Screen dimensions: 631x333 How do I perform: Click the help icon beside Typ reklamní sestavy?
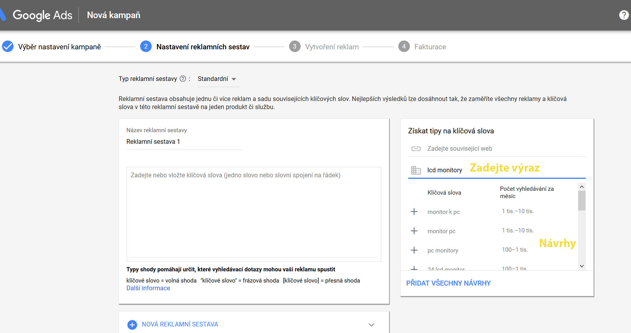tap(183, 79)
